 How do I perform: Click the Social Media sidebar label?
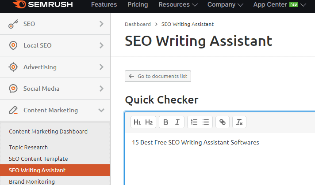click(x=42, y=89)
